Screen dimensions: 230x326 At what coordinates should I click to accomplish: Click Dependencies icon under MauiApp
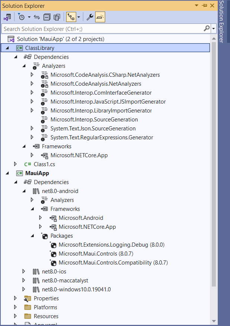click(x=27, y=182)
